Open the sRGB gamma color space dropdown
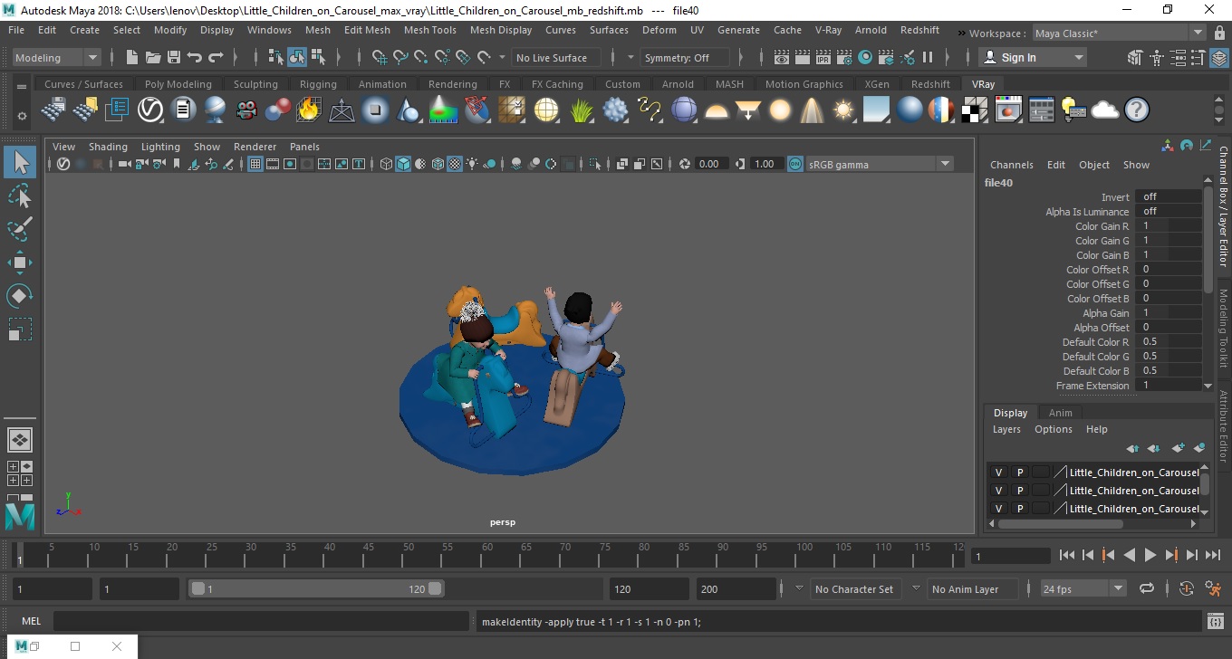This screenshot has width=1232, height=659. pyautogui.click(x=880, y=164)
